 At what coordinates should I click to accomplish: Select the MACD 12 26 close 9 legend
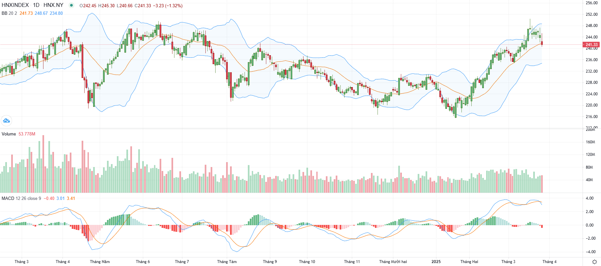pos(21,198)
